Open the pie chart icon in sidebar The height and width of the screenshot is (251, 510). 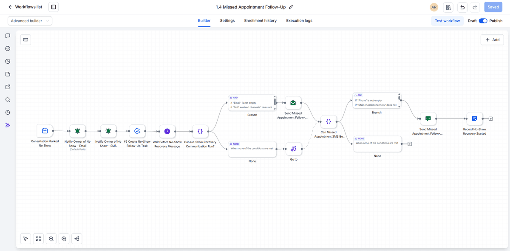tap(8, 61)
